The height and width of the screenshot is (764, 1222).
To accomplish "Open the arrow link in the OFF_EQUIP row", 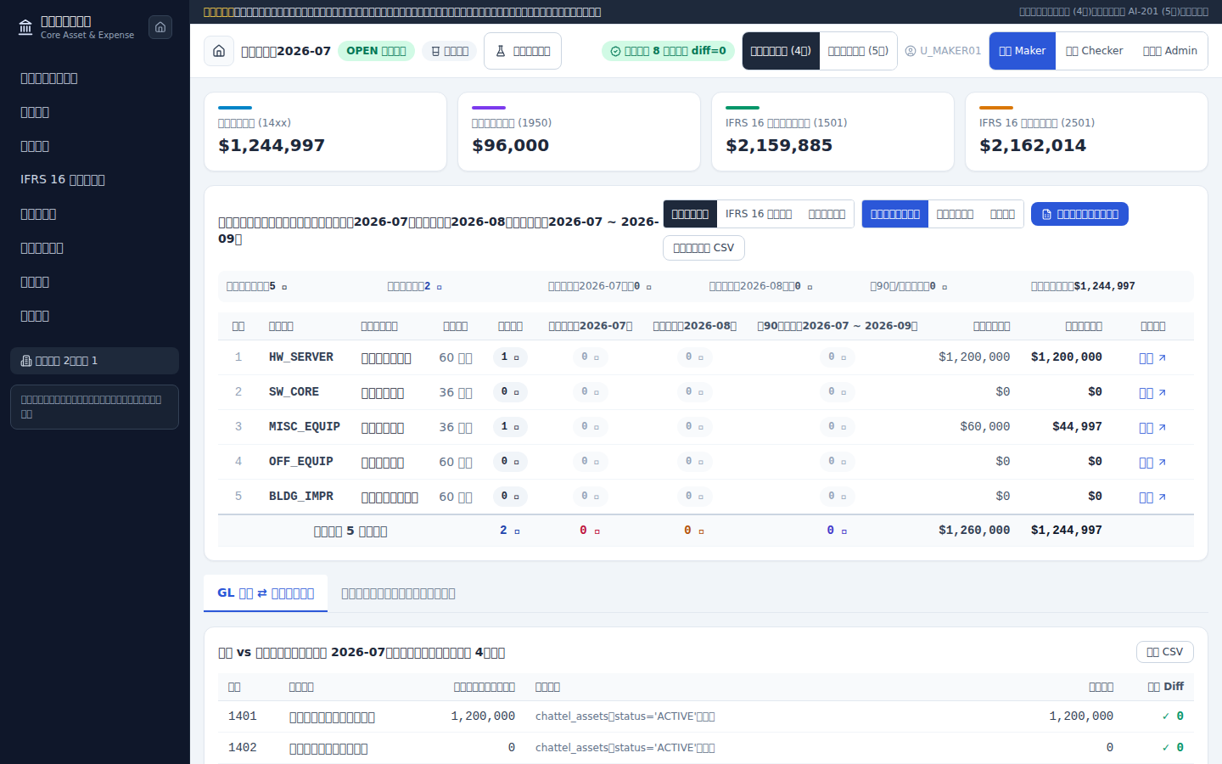I will point(1152,463).
